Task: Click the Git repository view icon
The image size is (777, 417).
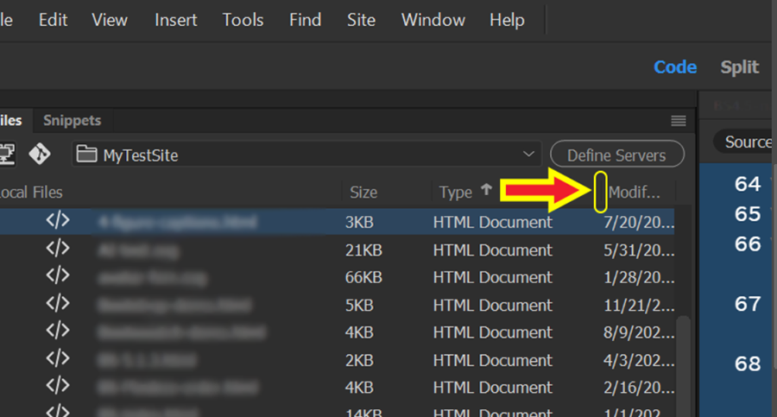Action: 40,155
